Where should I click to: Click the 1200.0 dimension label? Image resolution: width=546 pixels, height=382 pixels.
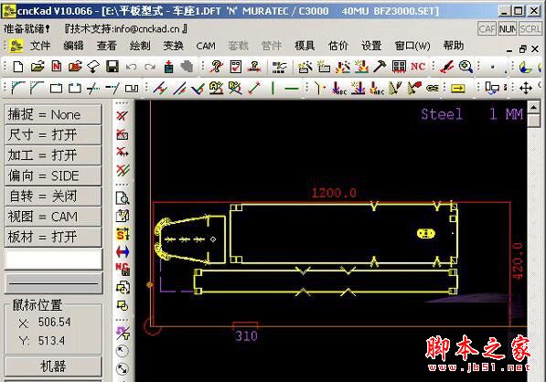(334, 193)
